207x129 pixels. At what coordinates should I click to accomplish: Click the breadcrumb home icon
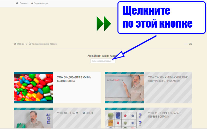click(15, 44)
